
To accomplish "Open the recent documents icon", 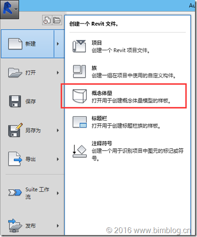I will (x=47, y=20).
